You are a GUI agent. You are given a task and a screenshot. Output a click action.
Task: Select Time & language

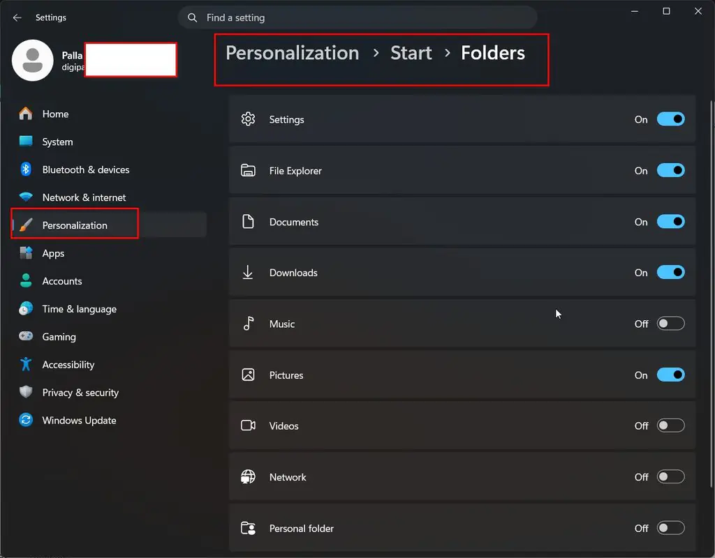coord(110,309)
